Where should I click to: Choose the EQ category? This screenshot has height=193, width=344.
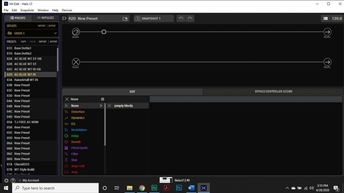[84, 124]
